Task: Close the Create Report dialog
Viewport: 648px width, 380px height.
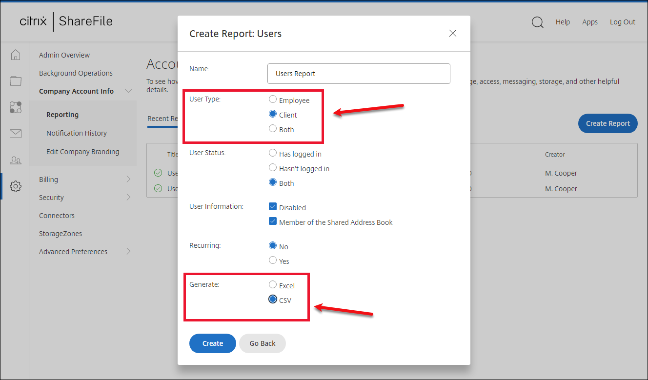Action: (452, 33)
